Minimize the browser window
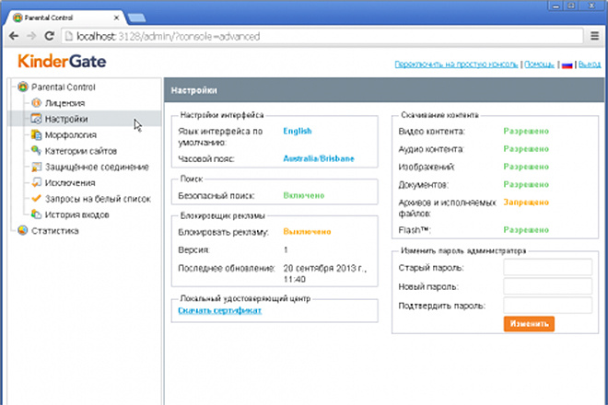 click(x=555, y=6)
